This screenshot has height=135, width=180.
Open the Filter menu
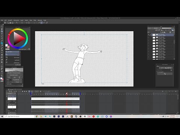(x=35, y=20)
